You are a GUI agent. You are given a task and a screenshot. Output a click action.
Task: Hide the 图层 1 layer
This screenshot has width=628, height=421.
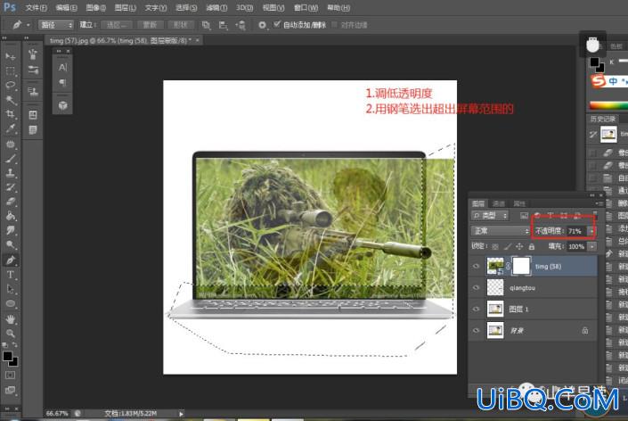point(477,310)
